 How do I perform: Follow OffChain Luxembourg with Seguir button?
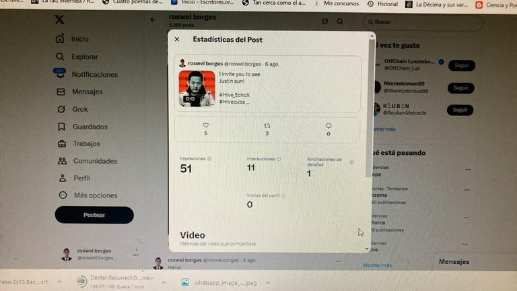[x=462, y=65]
